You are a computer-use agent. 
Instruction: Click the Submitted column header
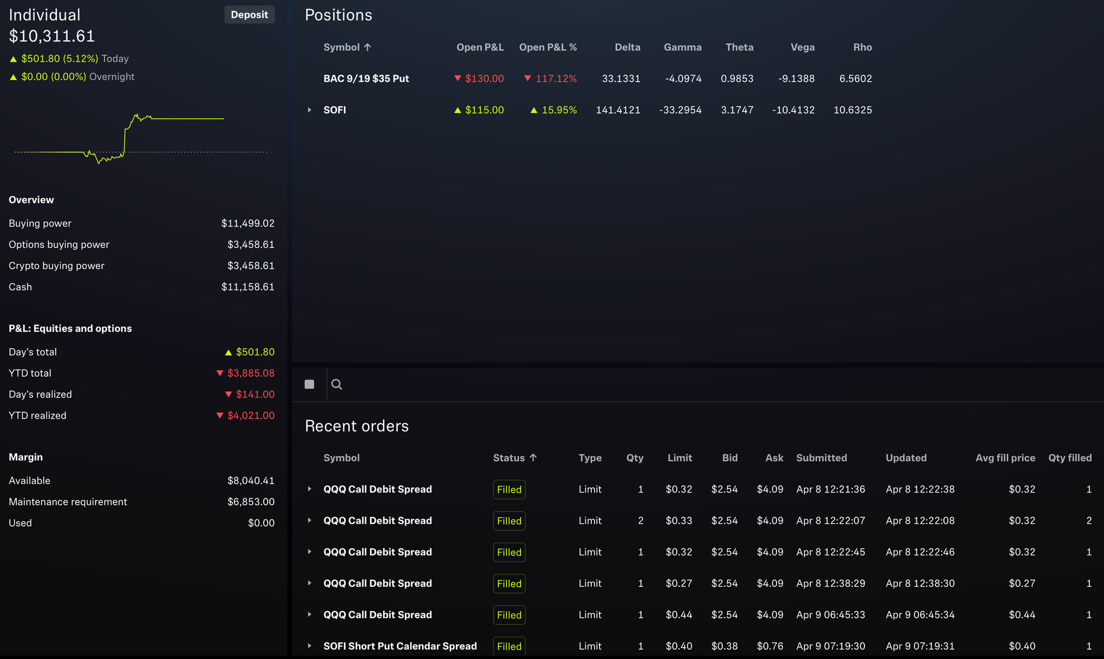[x=821, y=458]
